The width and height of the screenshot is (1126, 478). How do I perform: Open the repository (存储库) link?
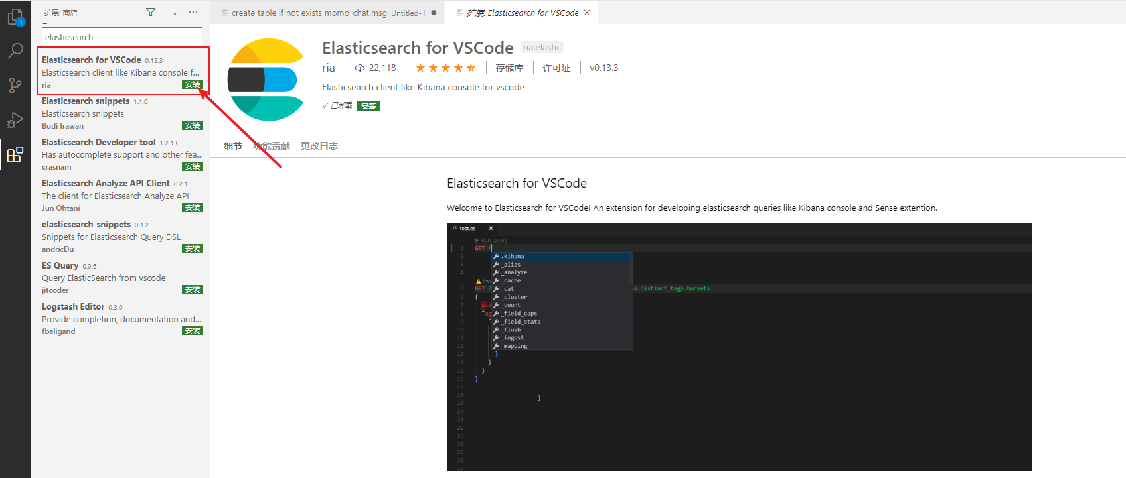tap(509, 68)
